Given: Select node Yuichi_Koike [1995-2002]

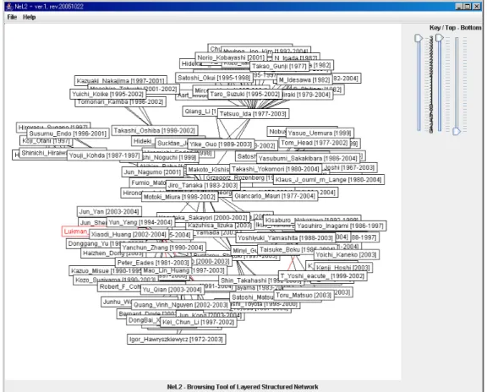Looking at the screenshot, I should coord(107,94).
